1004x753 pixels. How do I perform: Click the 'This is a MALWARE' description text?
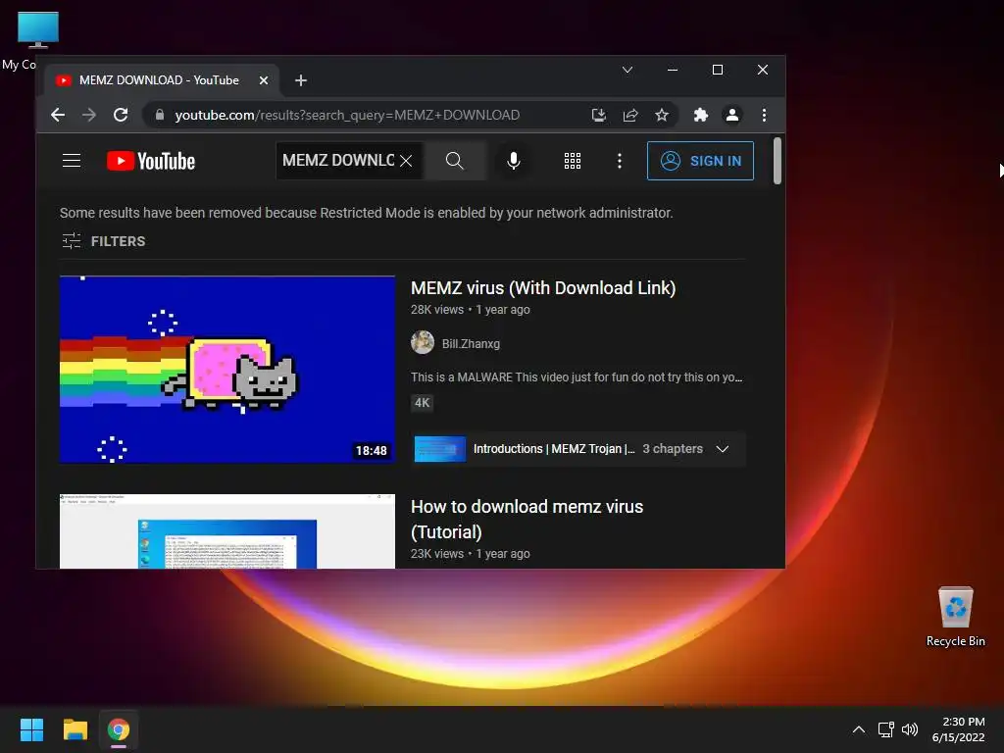point(577,377)
